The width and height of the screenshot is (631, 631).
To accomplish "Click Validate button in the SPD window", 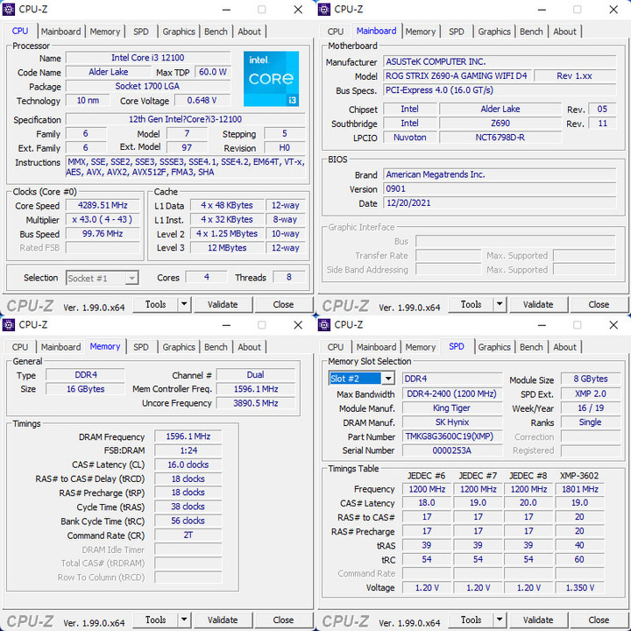I will (x=538, y=620).
